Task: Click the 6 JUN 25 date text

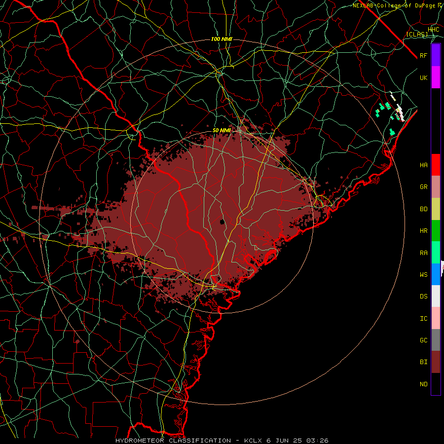Action: click(284, 441)
